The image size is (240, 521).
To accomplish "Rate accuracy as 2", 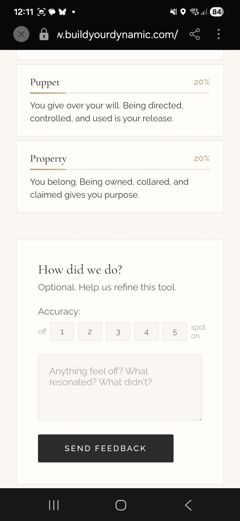I will (x=90, y=332).
